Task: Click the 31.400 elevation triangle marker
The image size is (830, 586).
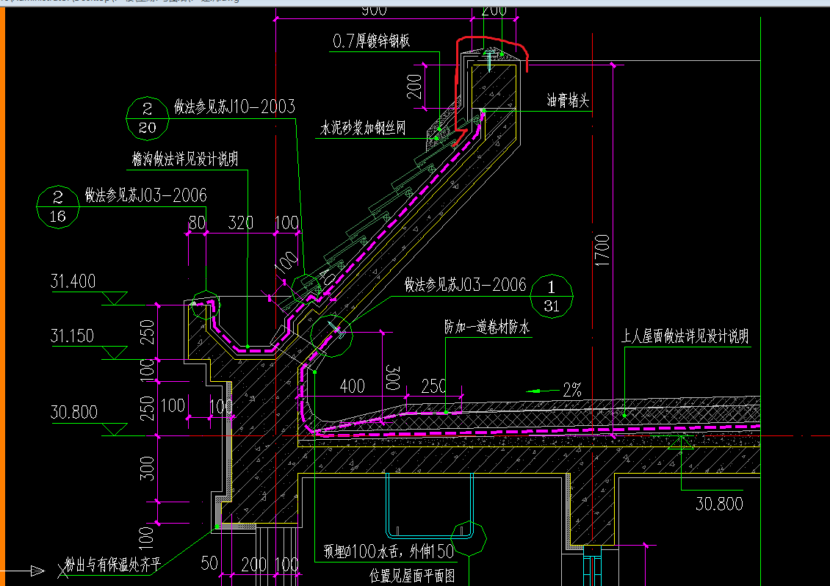Action: (x=115, y=298)
